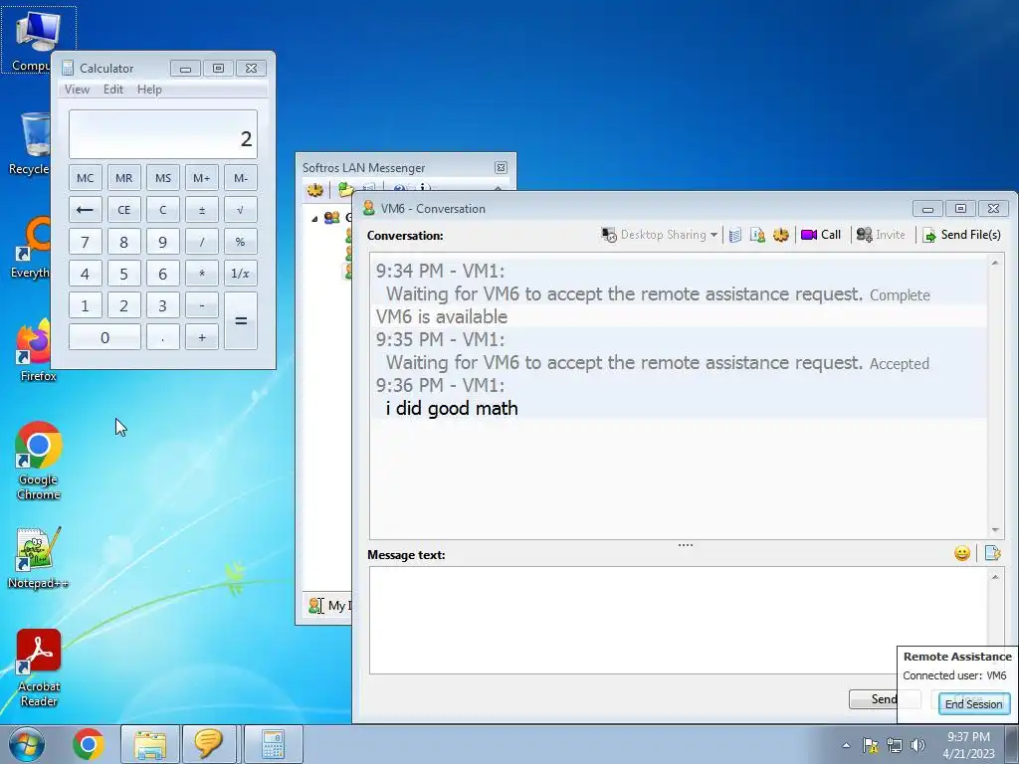This screenshot has height=764, width=1019.
Task: Select the Recycle Bin desktop icon
Action: pyautogui.click(x=30, y=144)
